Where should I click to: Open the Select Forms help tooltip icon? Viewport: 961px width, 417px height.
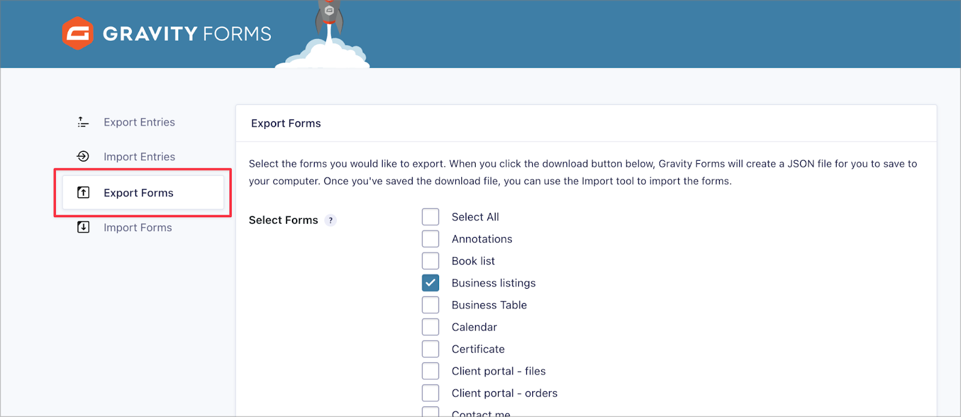tap(330, 220)
